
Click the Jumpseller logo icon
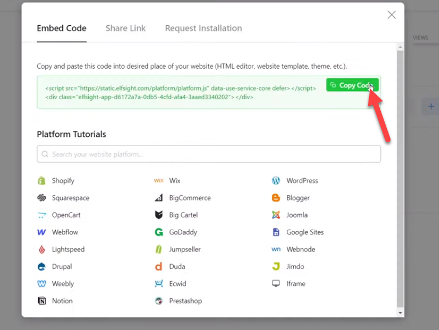click(x=159, y=250)
